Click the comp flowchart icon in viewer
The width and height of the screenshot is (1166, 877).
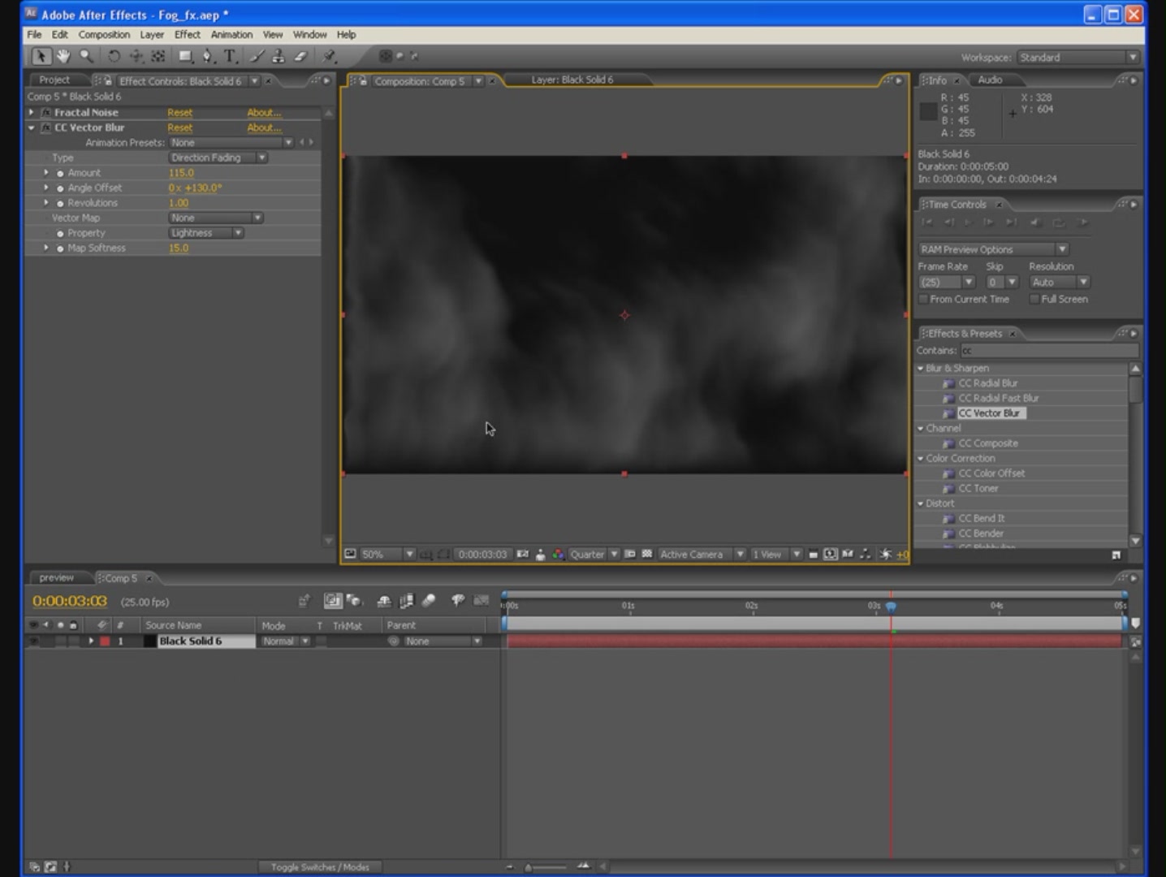(865, 555)
